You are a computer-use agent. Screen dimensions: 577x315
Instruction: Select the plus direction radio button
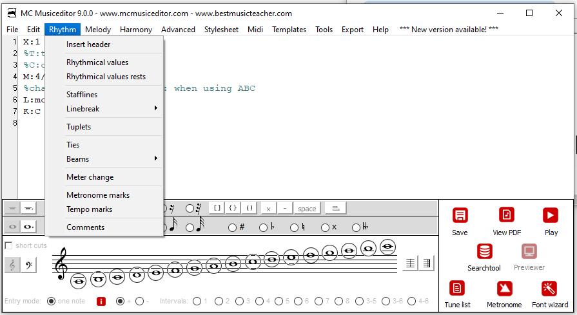pyautogui.click(x=120, y=301)
